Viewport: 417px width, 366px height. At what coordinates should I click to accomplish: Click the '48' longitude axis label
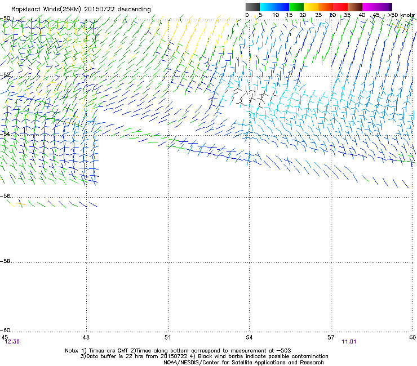(86, 337)
